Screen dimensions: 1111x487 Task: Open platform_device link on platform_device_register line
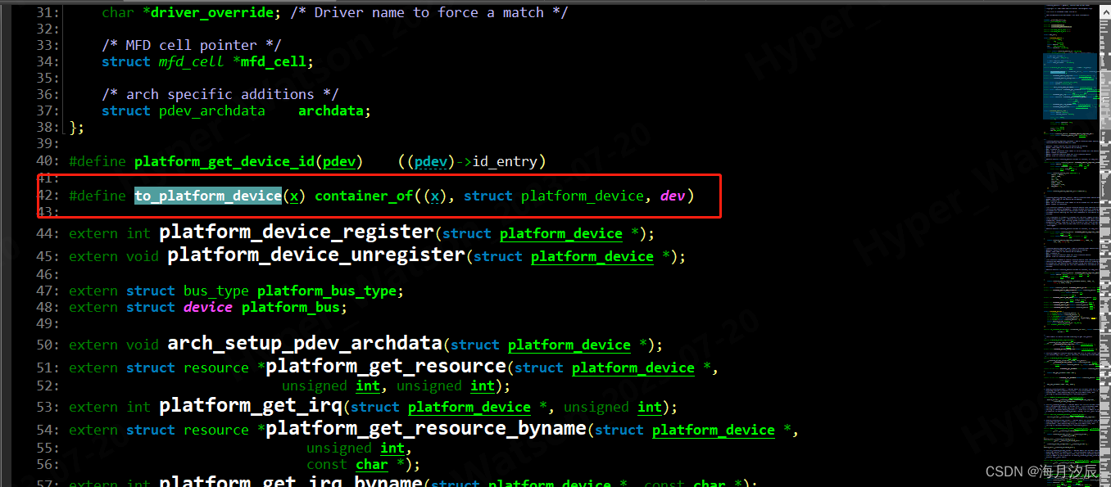point(560,234)
